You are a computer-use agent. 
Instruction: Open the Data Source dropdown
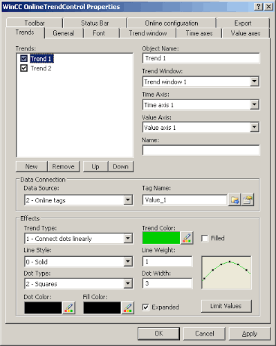pos(128,200)
